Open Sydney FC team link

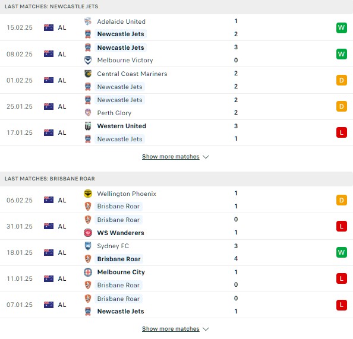[113, 246]
